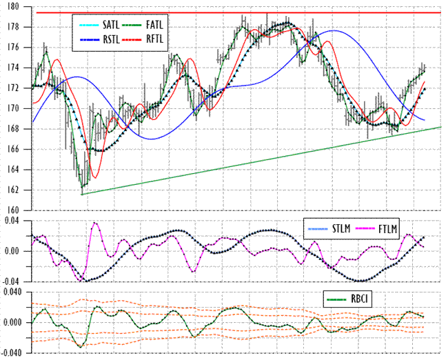Click the 162 price axis label
448x358 pixels.
tap(12, 190)
